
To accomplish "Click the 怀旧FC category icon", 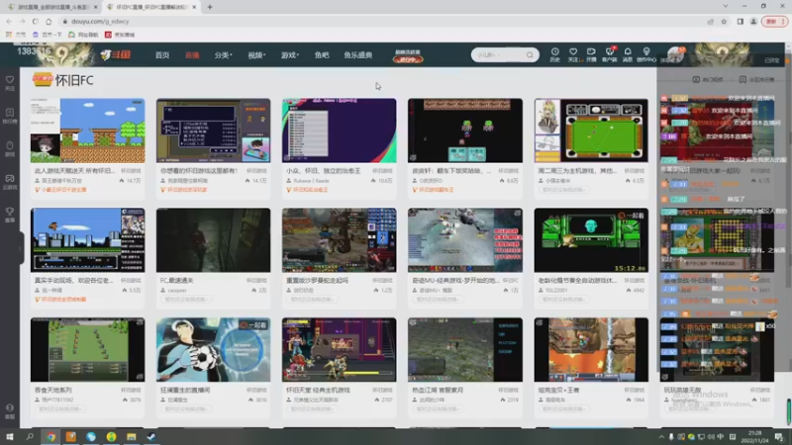I will pyautogui.click(x=43, y=79).
